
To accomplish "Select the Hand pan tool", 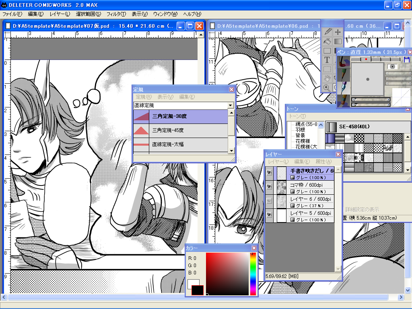I will pos(328,78).
